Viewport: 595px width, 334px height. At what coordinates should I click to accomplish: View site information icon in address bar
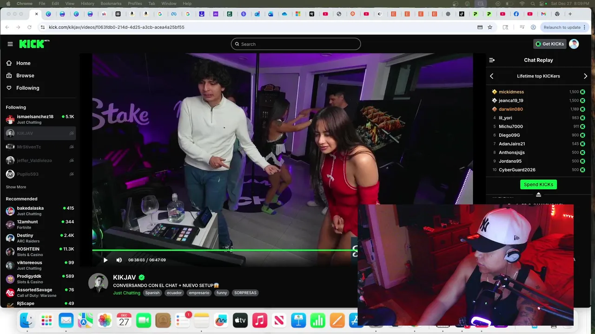(x=43, y=27)
